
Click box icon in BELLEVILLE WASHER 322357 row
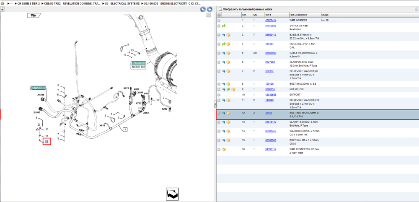(228, 71)
